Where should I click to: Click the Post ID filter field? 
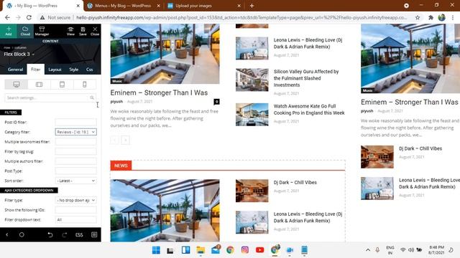pos(75,122)
